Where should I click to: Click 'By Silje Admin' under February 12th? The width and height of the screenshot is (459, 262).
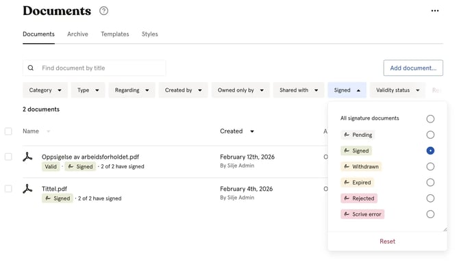pyautogui.click(x=237, y=166)
